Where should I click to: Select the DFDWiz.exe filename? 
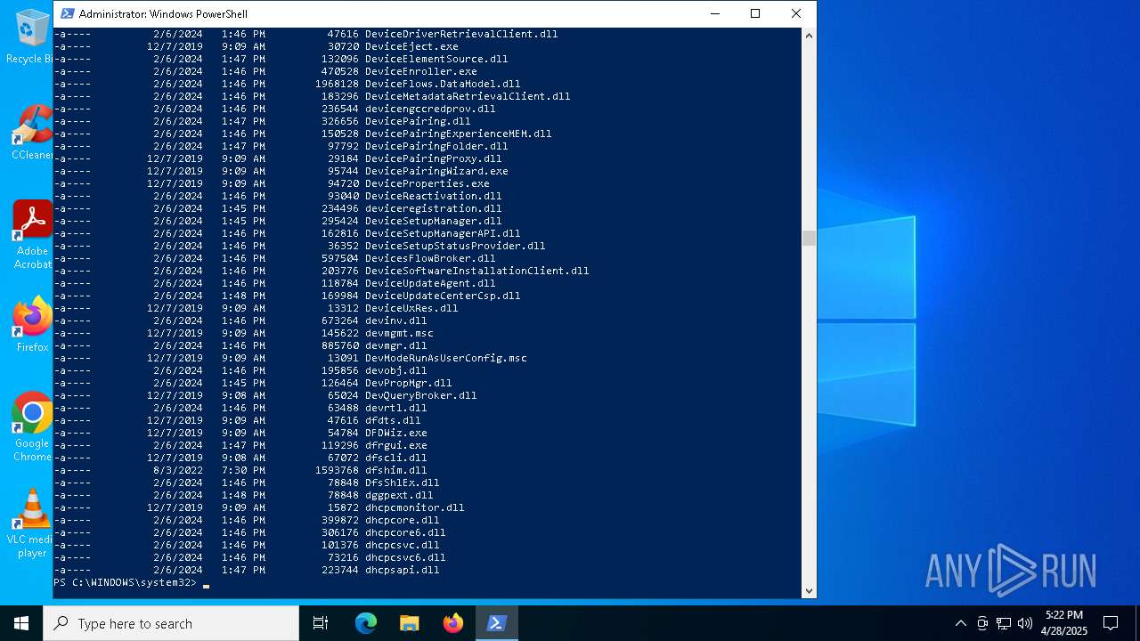coord(396,433)
